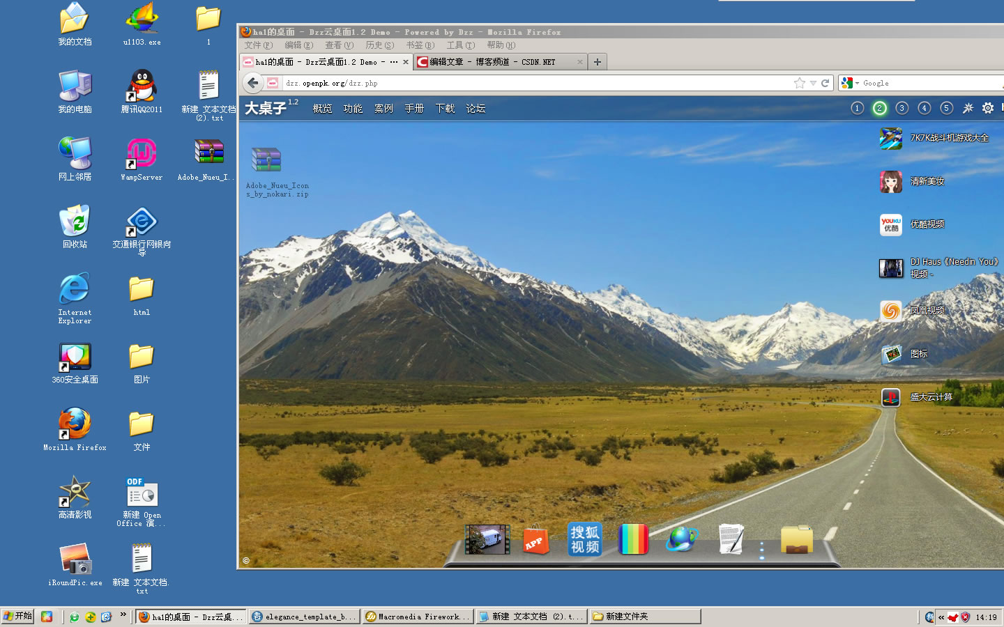Open the URL history dropdown arrow
Image resolution: width=1004 pixels, height=627 pixels.
click(813, 83)
